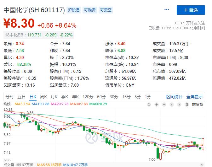Image resolution: width=212 pixels, height=167 pixels.
Task: Close the volume panel with x icon
Action: 202,165
